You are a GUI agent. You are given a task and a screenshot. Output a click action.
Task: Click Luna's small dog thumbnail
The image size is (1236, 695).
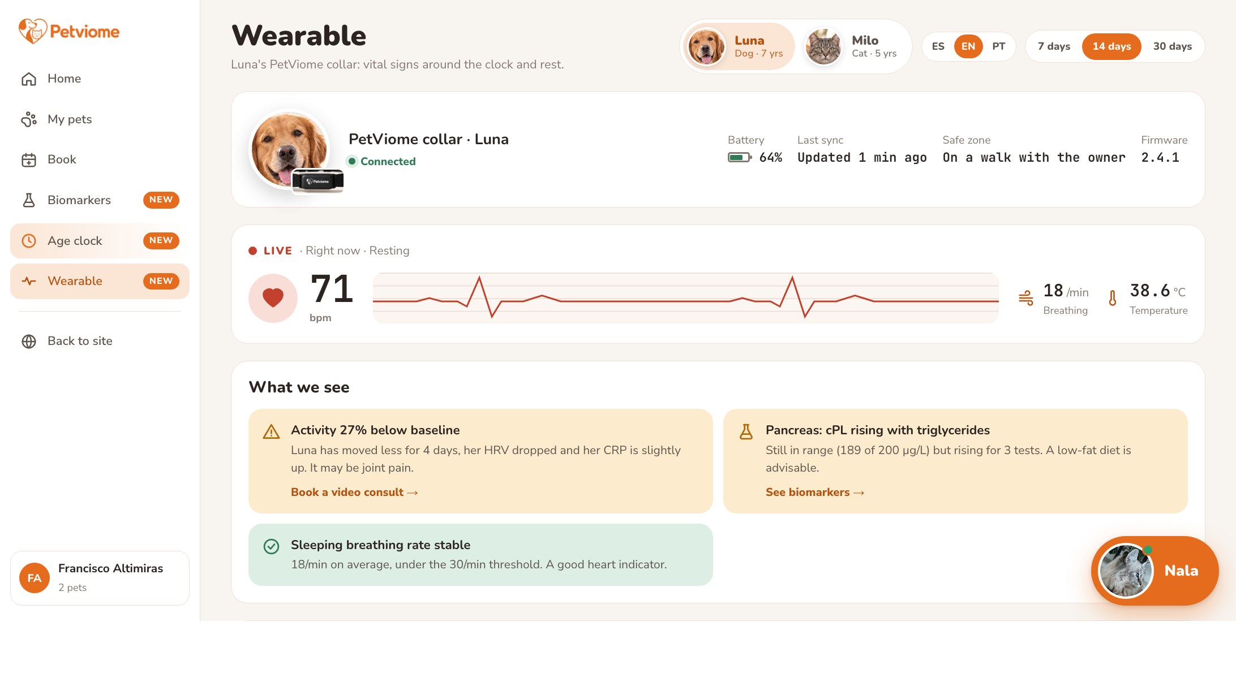click(706, 46)
